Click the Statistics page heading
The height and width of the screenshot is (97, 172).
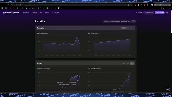tap(40, 21)
